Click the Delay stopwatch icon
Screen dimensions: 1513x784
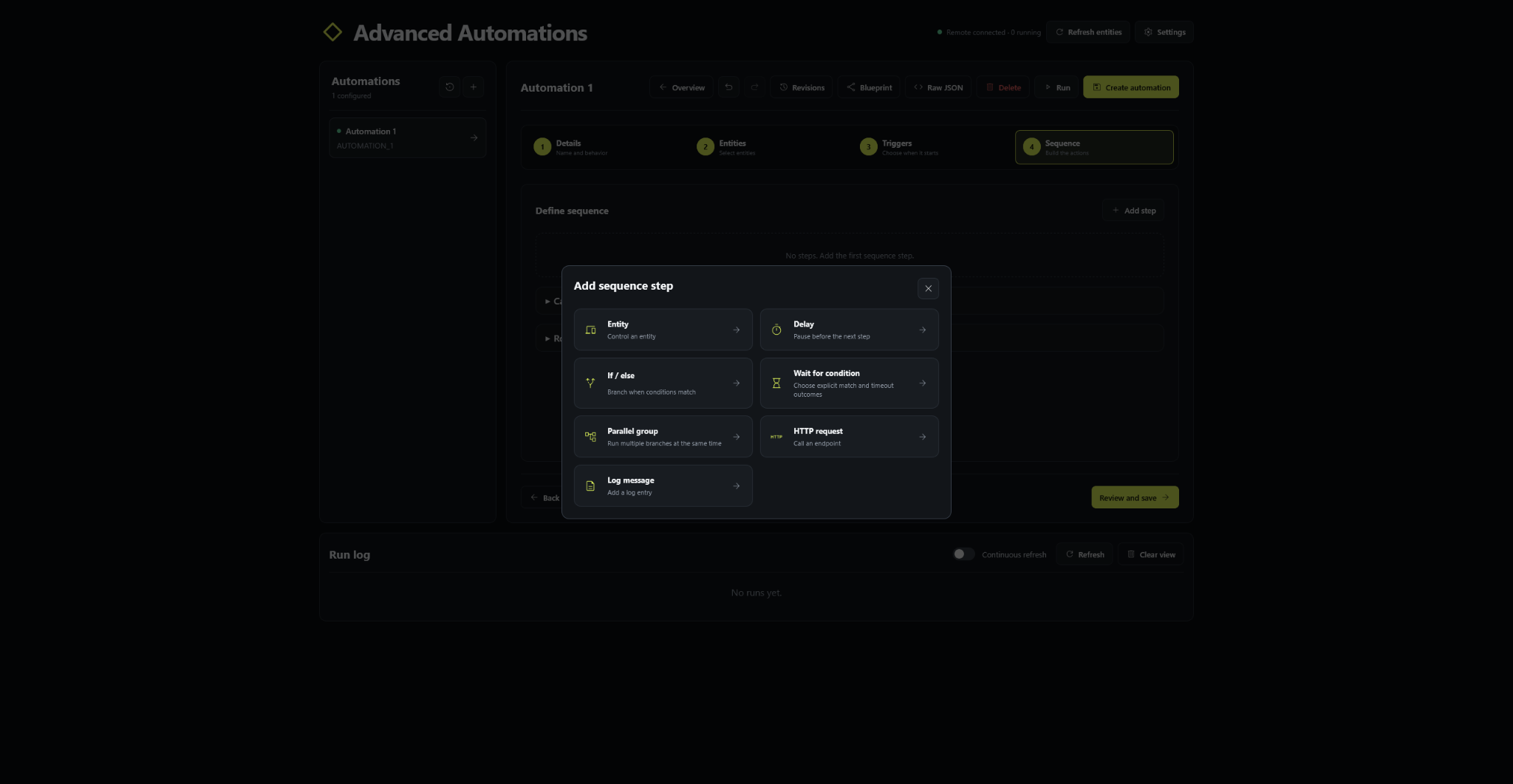(x=776, y=330)
